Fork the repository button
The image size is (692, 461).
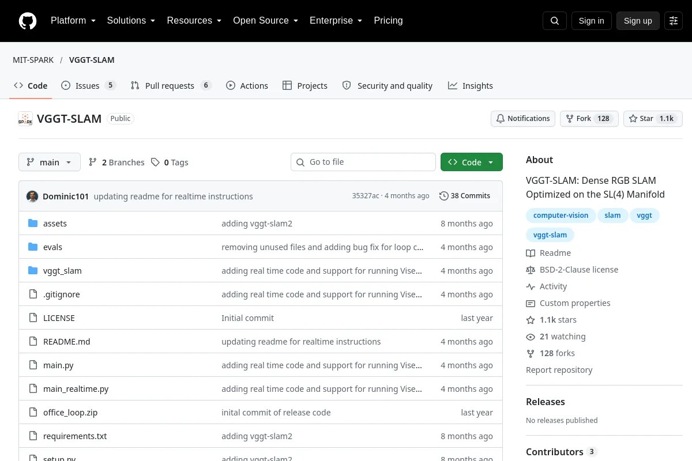[589, 119]
